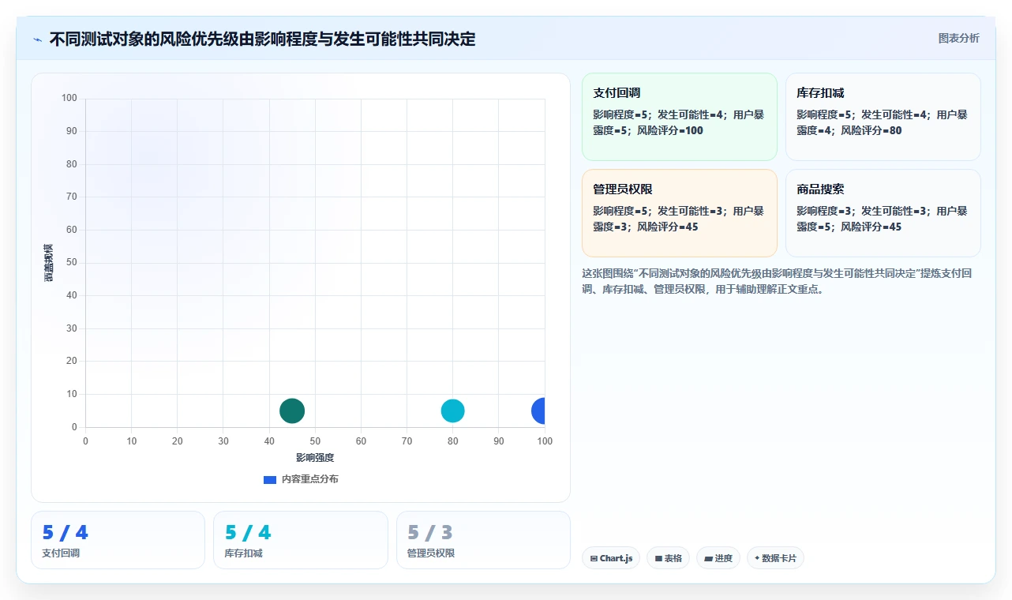Click 风险评分=80 text in 库存扣减 card

click(x=871, y=131)
